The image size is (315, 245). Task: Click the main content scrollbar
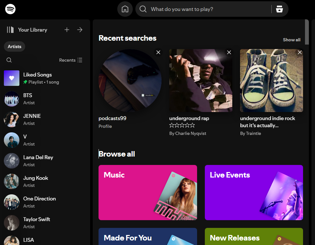(x=307, y=32)
